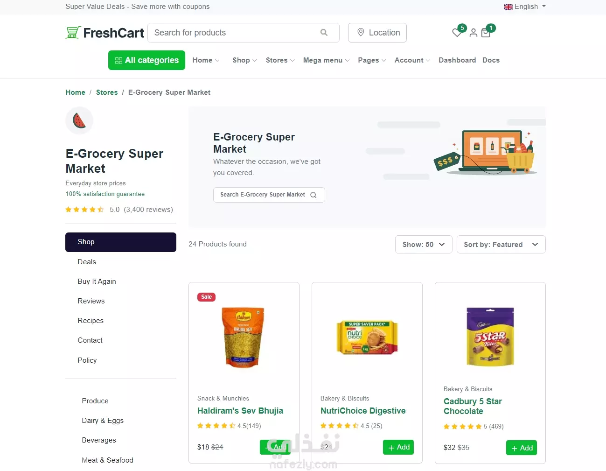Image resolution: width=606 pixels, height=471 pixels.
Task: Click the magnifier in store search box
Action: click(313, 195)
